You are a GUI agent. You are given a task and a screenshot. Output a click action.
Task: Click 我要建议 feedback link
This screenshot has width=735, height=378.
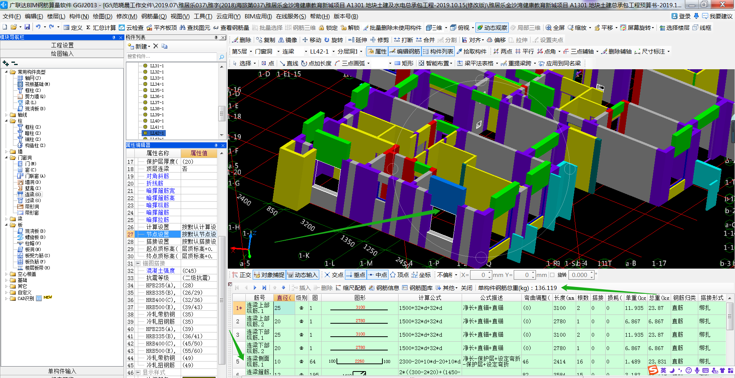click(x=717, y=16)
